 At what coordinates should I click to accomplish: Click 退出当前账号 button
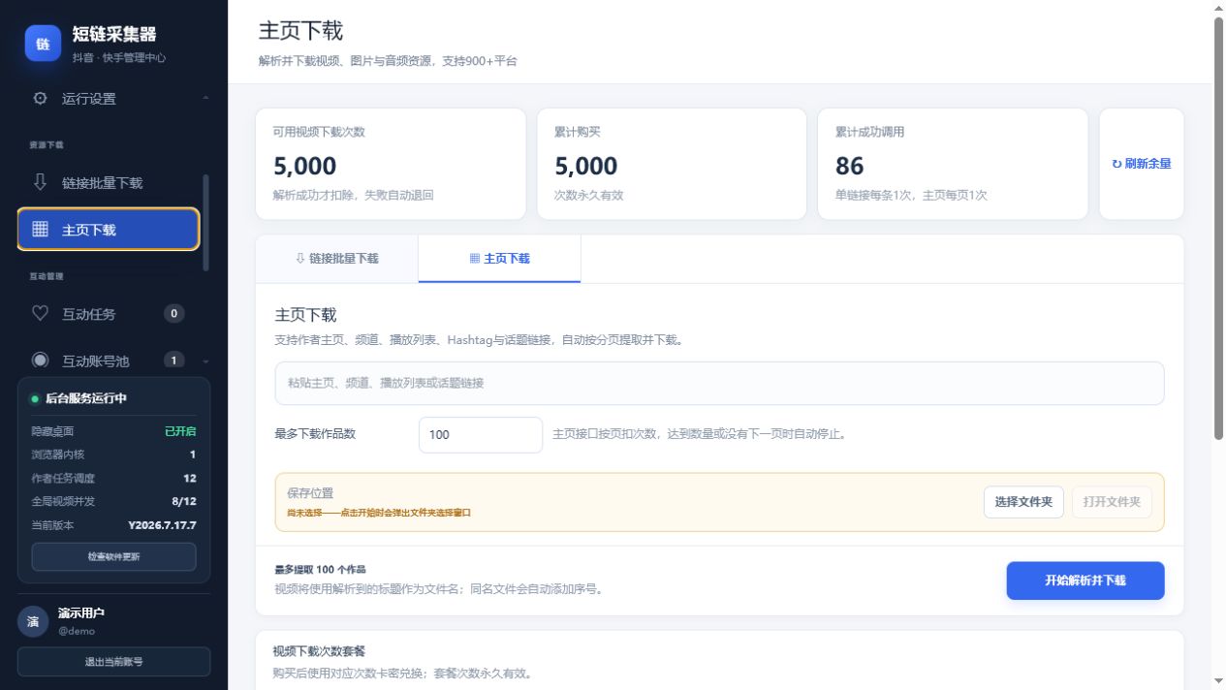click(113, 661)
